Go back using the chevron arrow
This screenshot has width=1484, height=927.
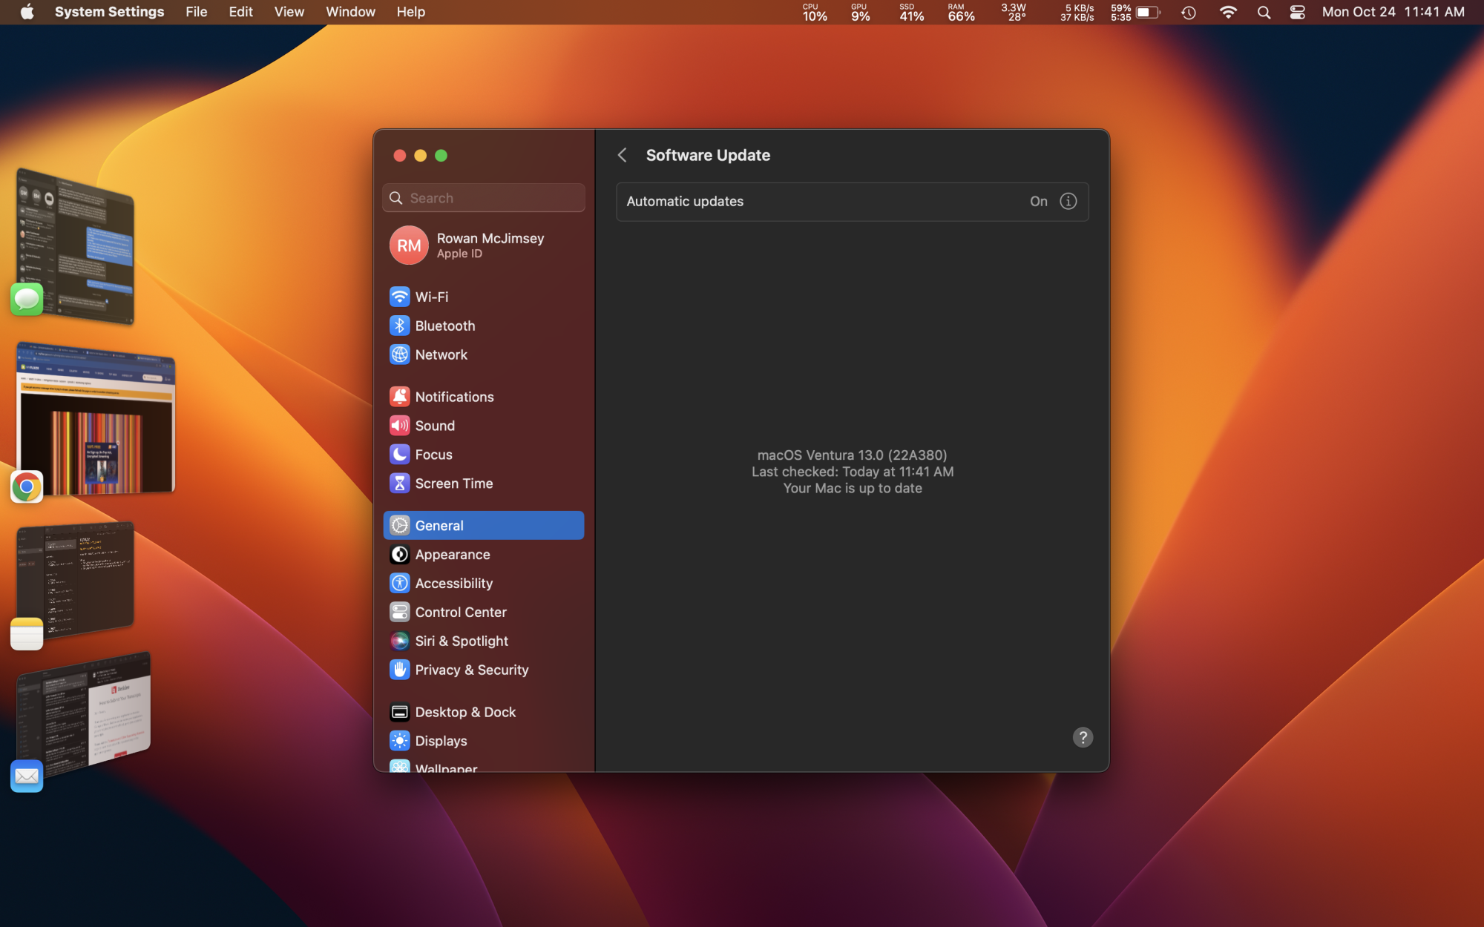(x=623, y=155)
